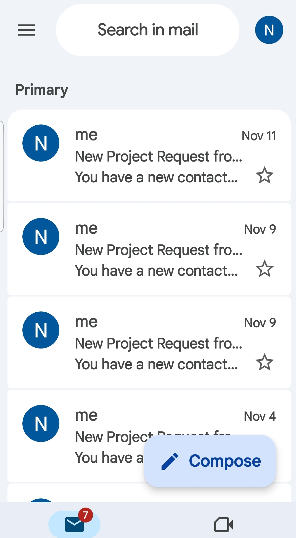Open first Nov 9 New Project Request email

tap(158, 250)
